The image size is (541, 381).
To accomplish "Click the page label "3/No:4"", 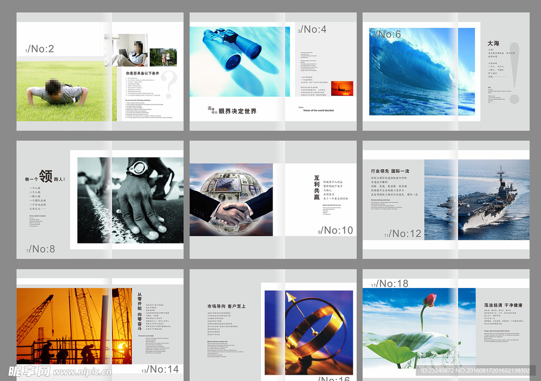I will (x=312, y=30).
